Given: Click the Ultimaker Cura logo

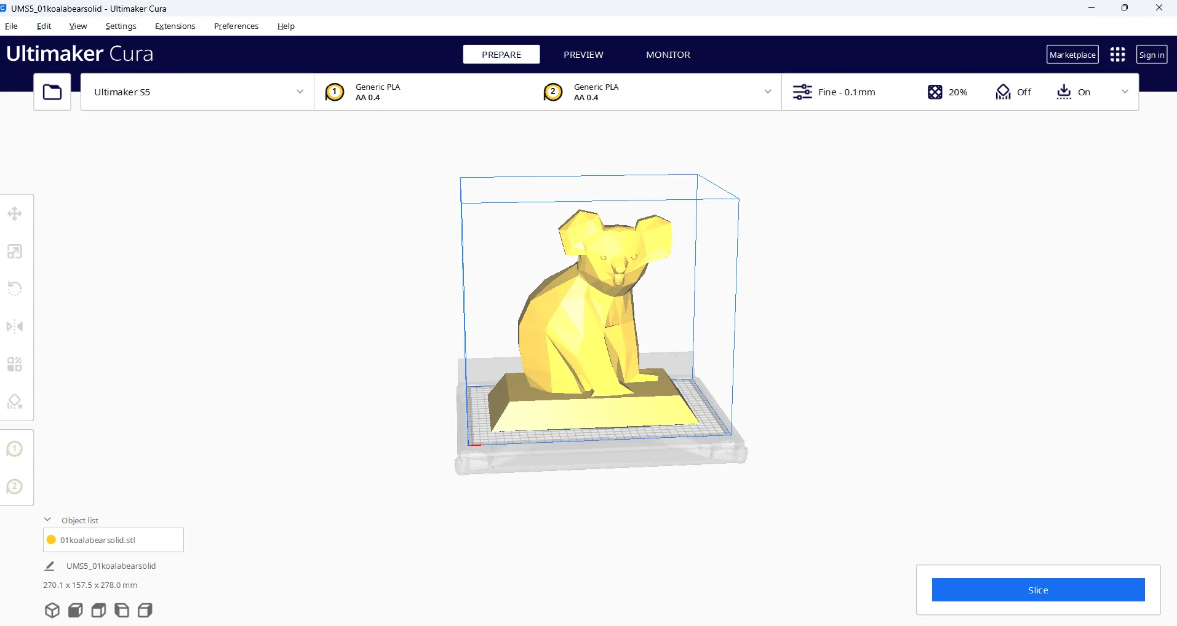Looking at the screenshot, I should pos(80,54).
